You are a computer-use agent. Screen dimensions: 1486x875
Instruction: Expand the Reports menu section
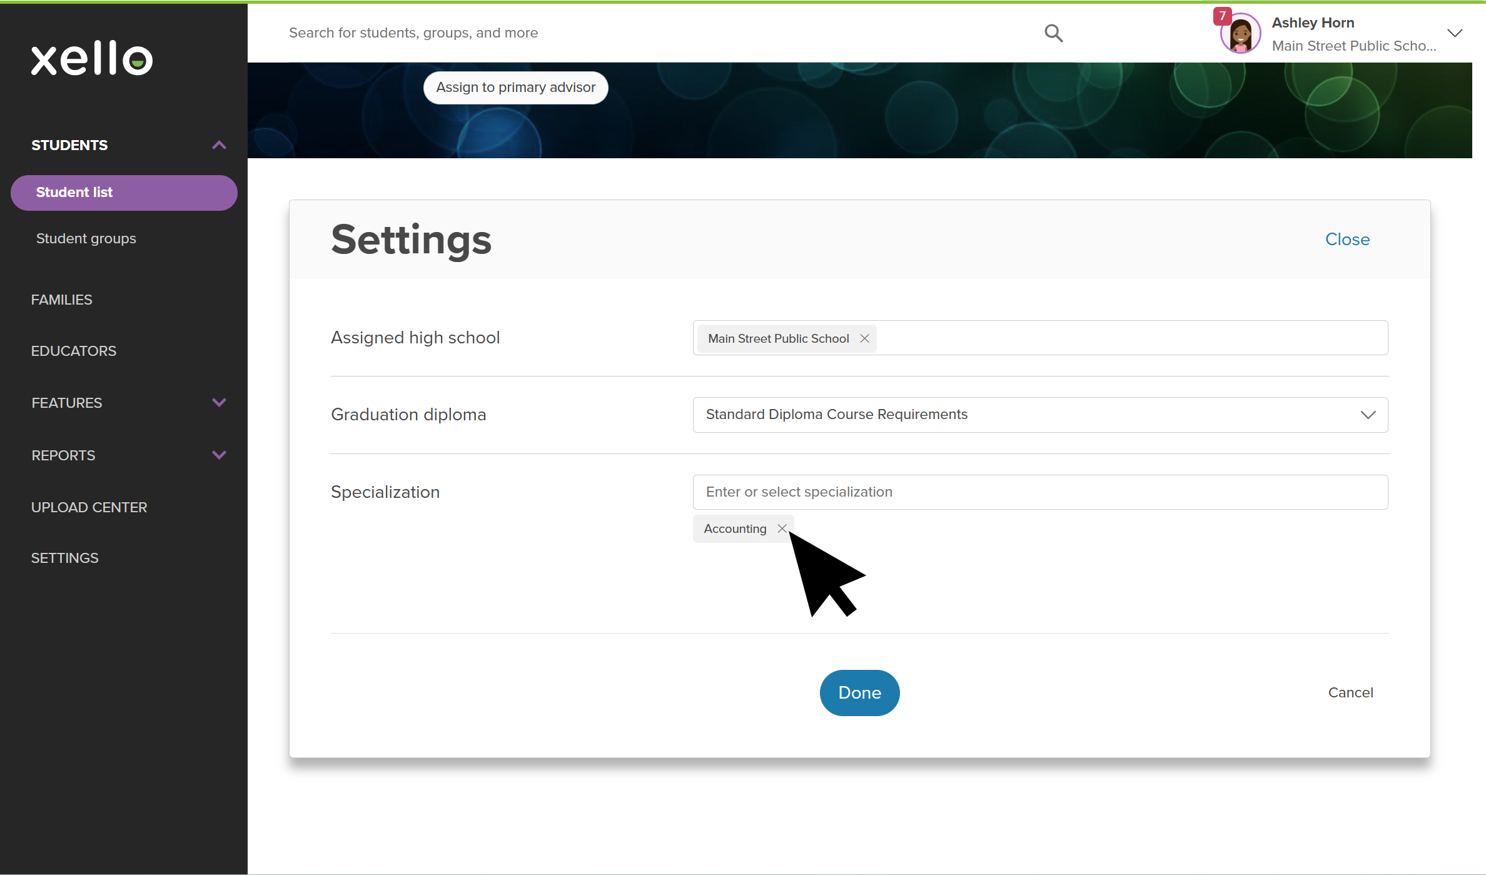[219, 455]
